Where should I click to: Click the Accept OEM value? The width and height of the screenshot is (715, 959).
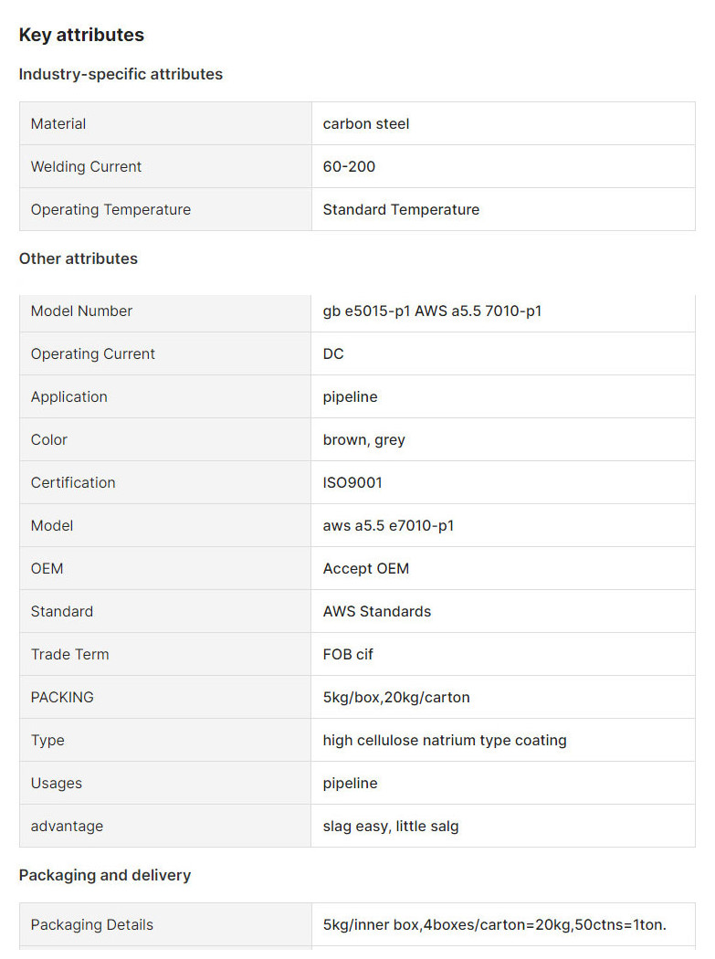365,568
